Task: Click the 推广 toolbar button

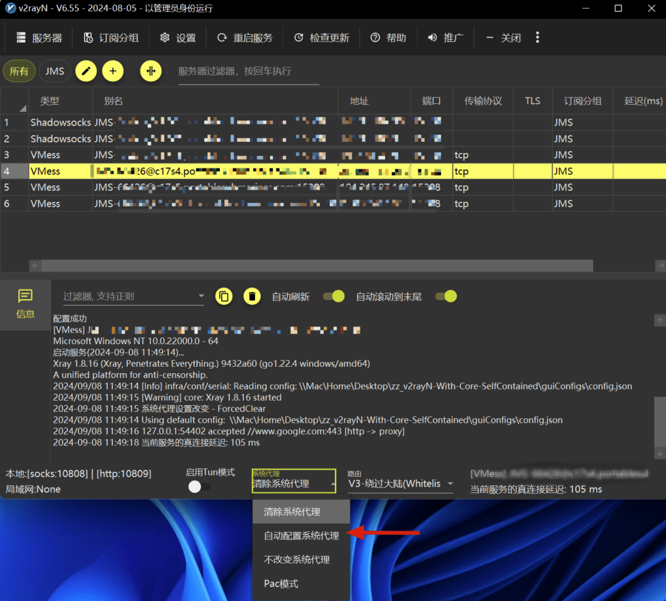Action: (446, 38)
